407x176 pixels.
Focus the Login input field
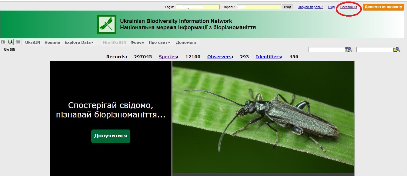tap(198, 7)
